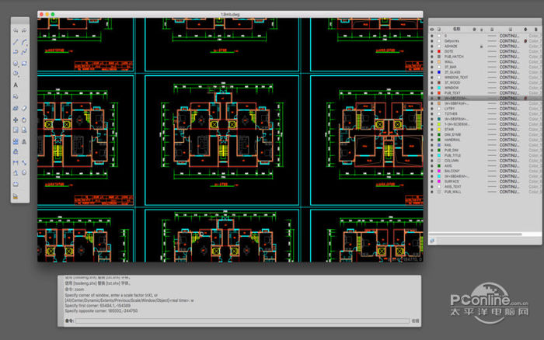Open linetype CONTINU... for DOTE layer
This screenshot has height=340, width=544.
509,51
